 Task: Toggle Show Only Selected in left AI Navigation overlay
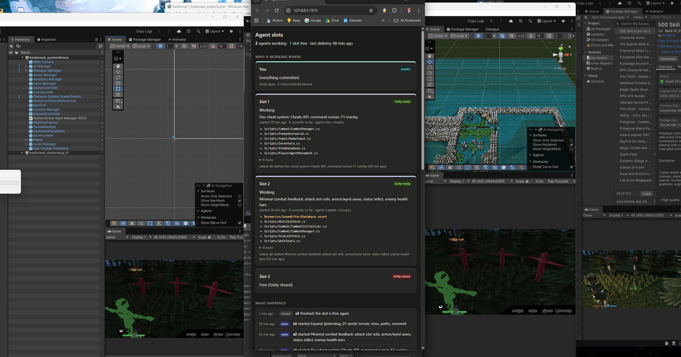pyautogui.click(x=239, y=196)
